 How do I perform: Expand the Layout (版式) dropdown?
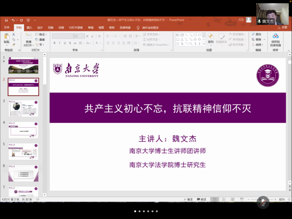[41, 34]
